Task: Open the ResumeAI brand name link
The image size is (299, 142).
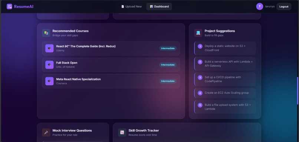Action: 24,7
